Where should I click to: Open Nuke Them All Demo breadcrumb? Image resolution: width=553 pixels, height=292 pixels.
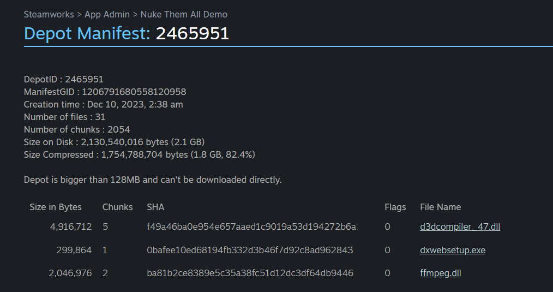tap(184, 15)
